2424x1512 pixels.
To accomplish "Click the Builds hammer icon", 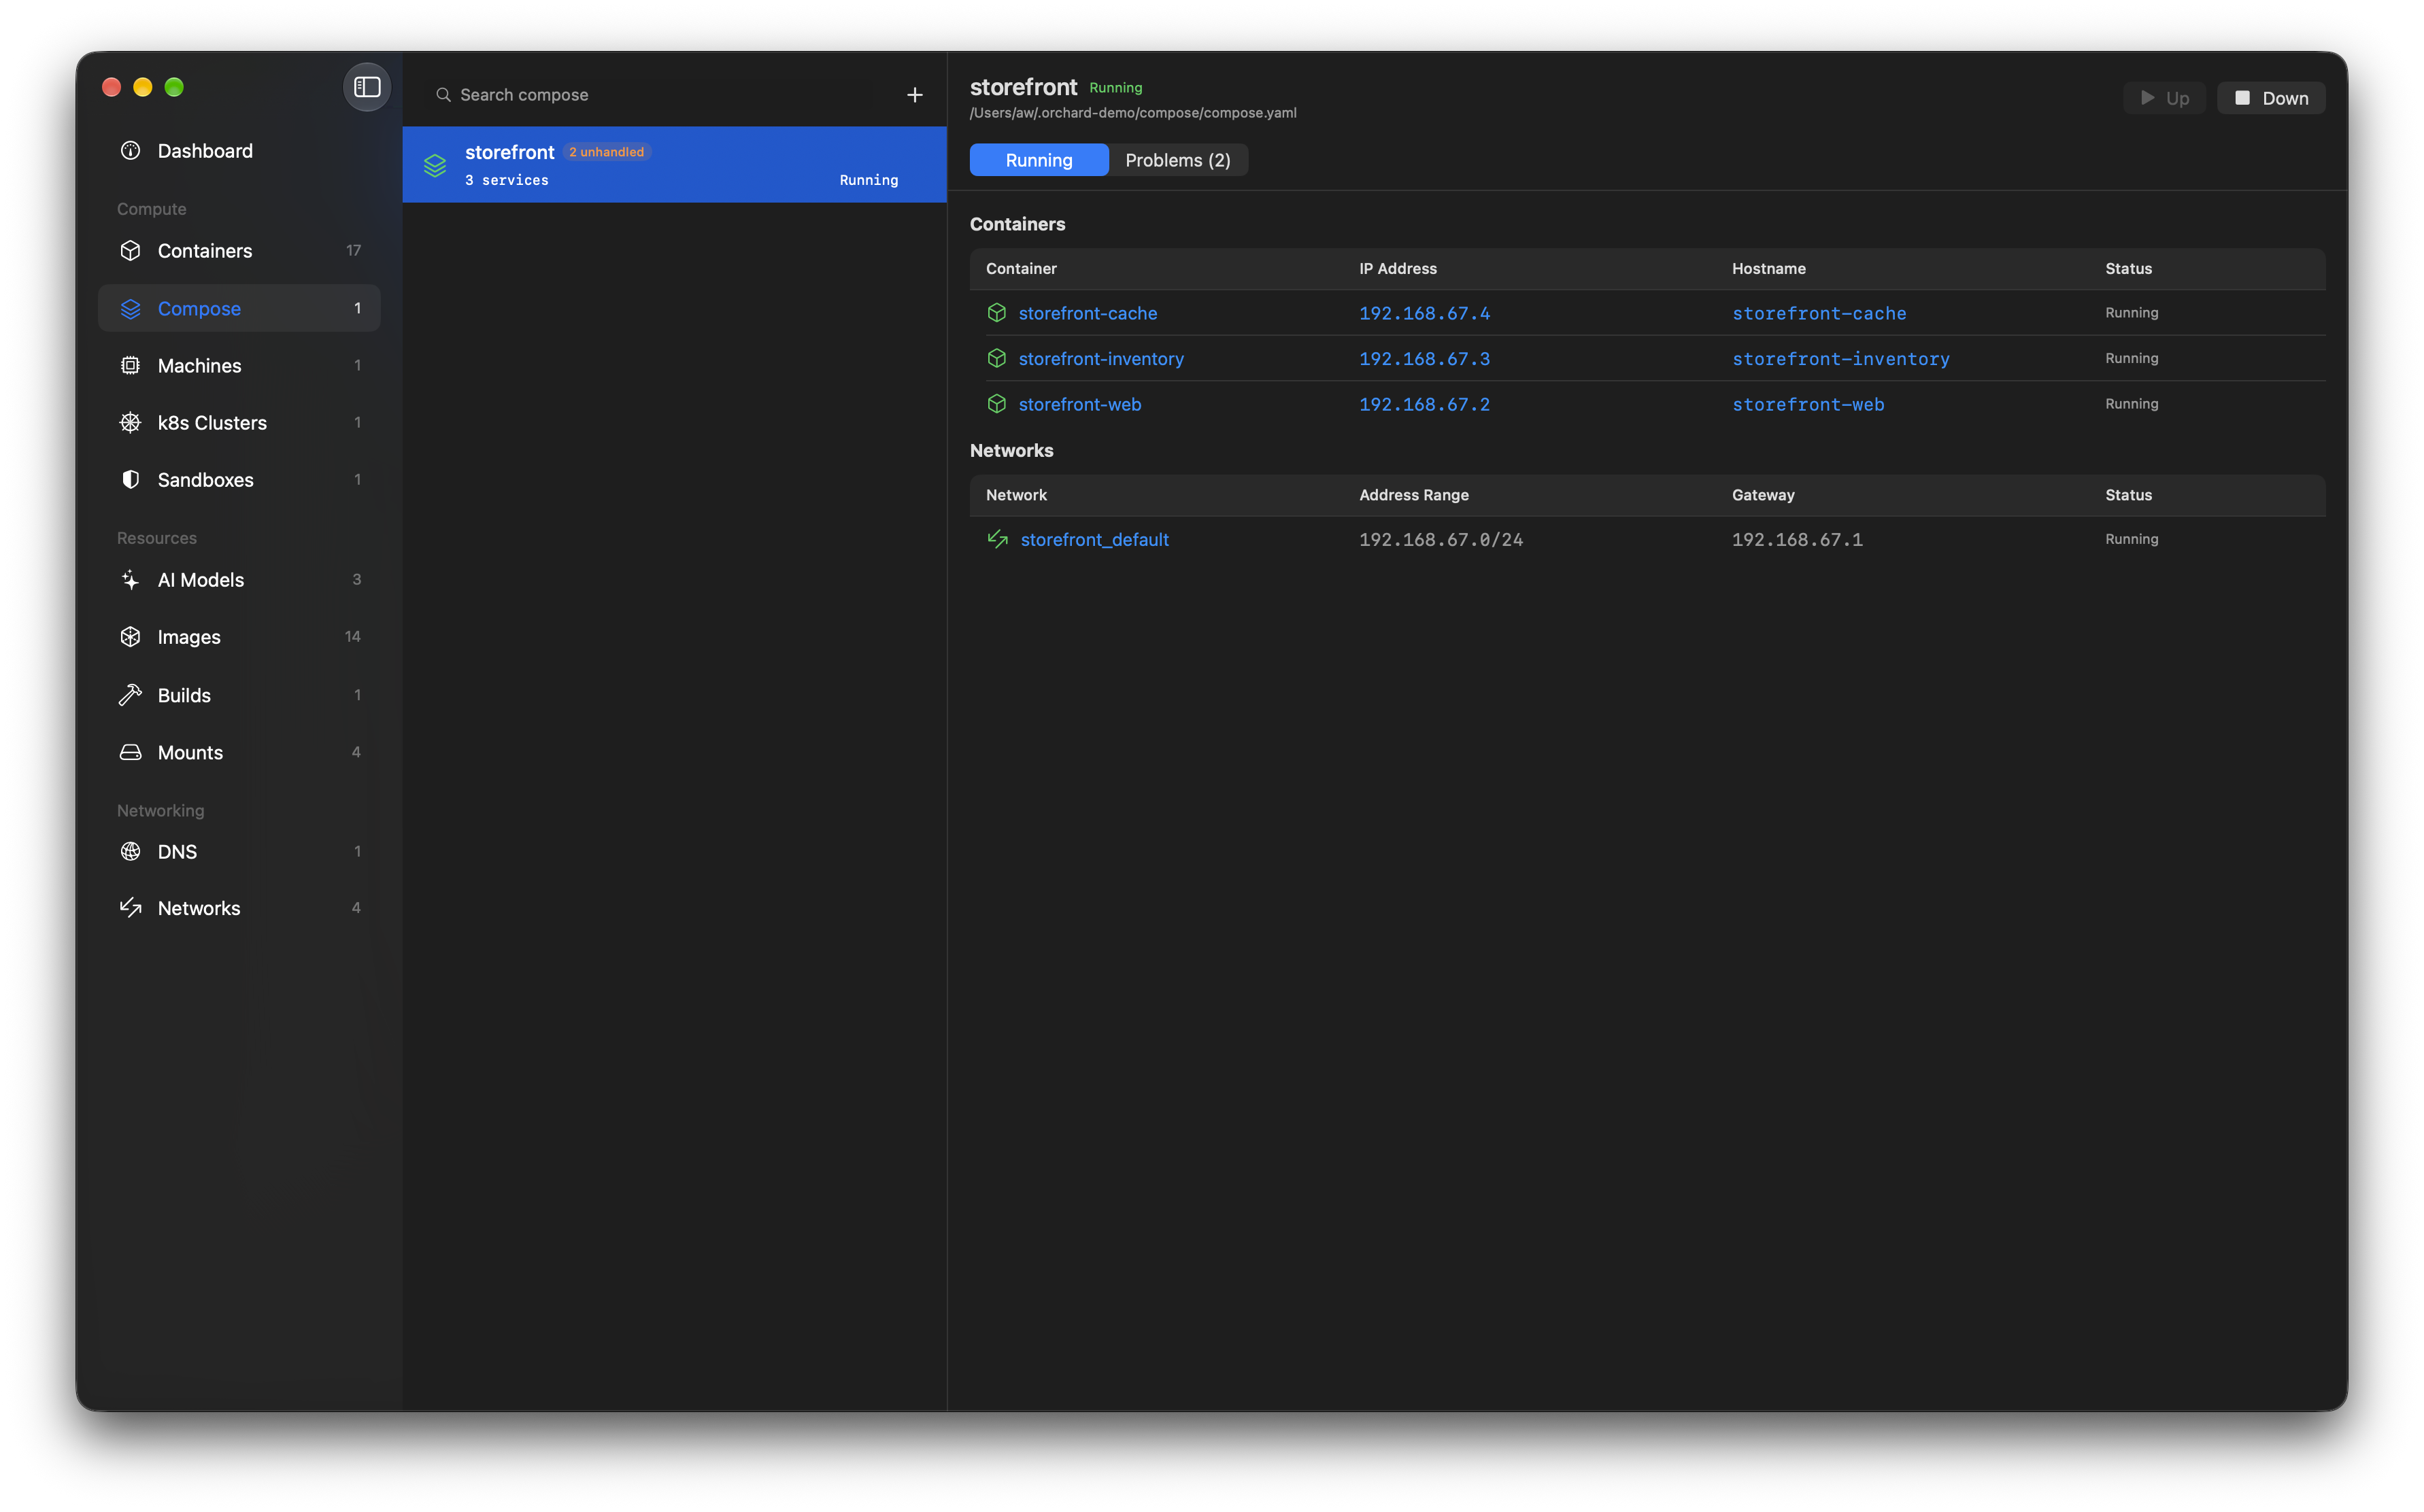I will click(130, 695).
